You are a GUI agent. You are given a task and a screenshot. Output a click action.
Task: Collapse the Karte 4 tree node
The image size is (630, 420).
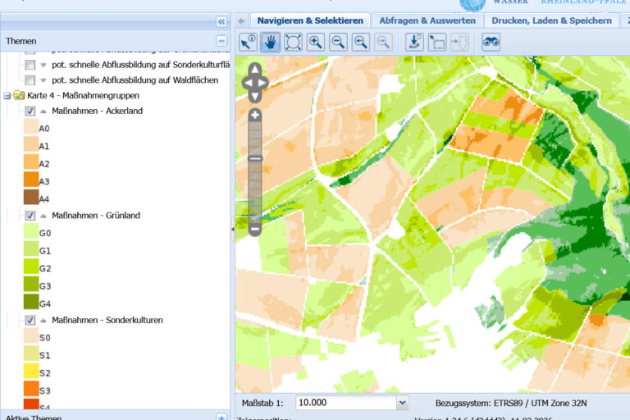7,96
